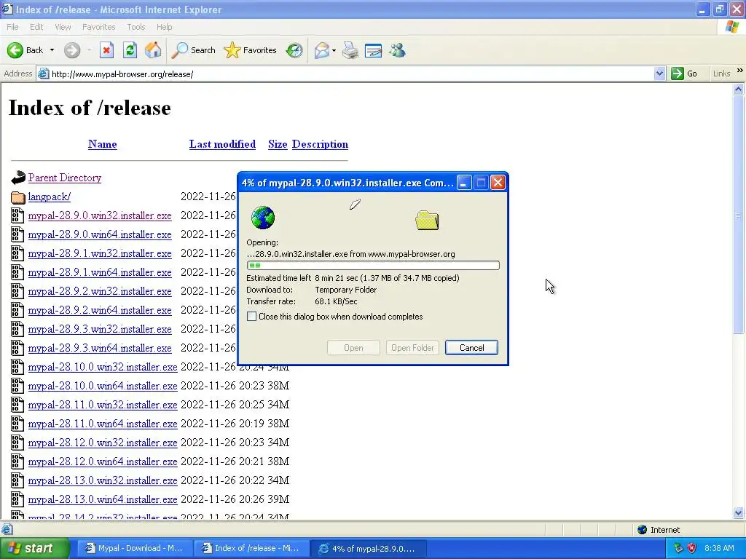
Task: Sort listing by Size link
Action: (x=278, y=144)
